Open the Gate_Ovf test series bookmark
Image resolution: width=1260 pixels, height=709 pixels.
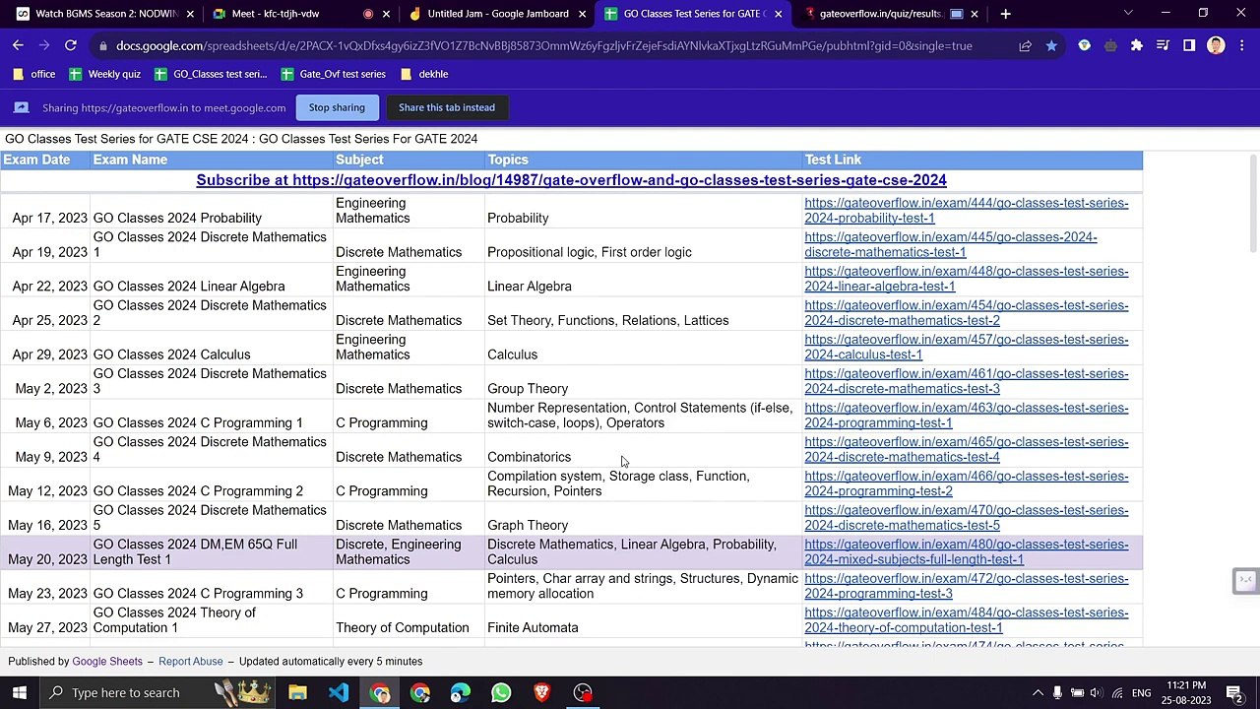tap(333, 74)
